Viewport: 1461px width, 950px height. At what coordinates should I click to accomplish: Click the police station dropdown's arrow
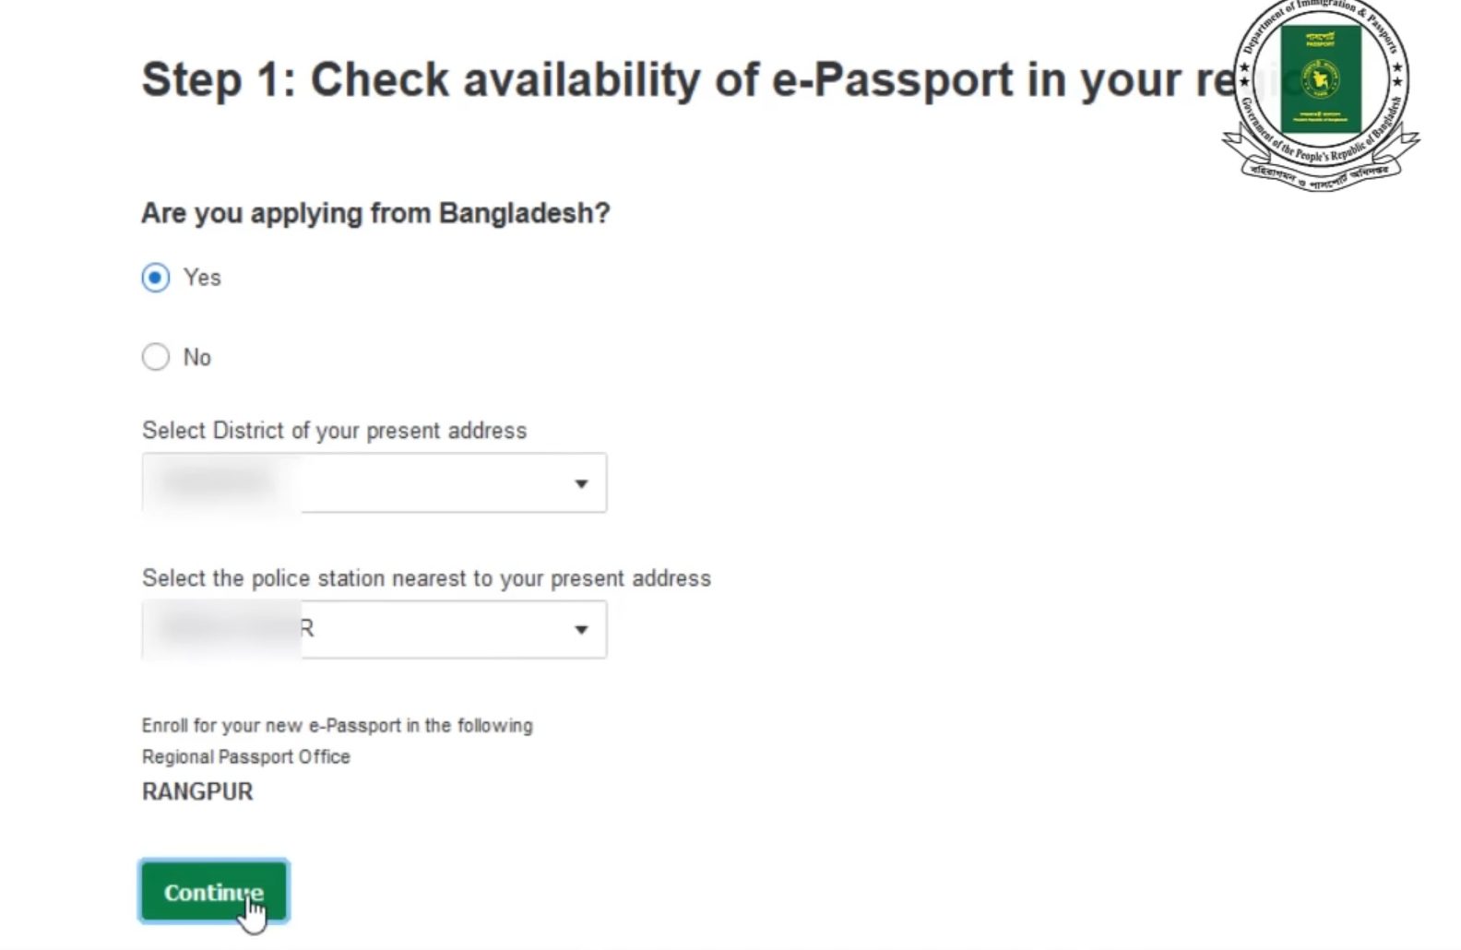(580, 629)
